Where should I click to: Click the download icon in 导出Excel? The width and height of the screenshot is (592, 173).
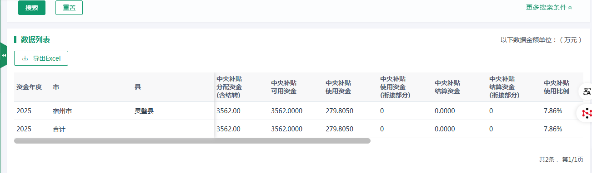(x=25, y=58)
